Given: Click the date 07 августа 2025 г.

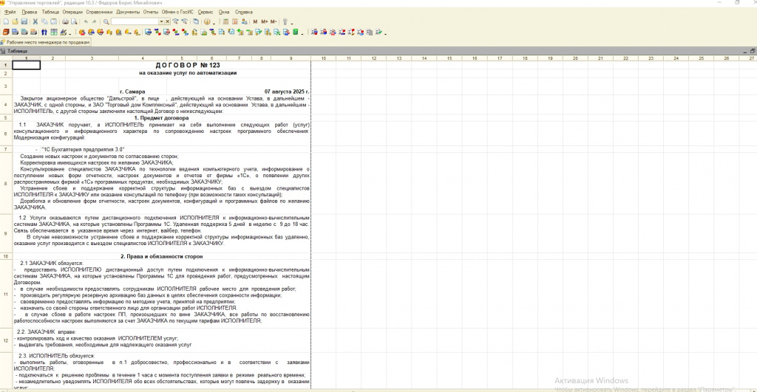Looking at the screenshot, I should (287, 92).
